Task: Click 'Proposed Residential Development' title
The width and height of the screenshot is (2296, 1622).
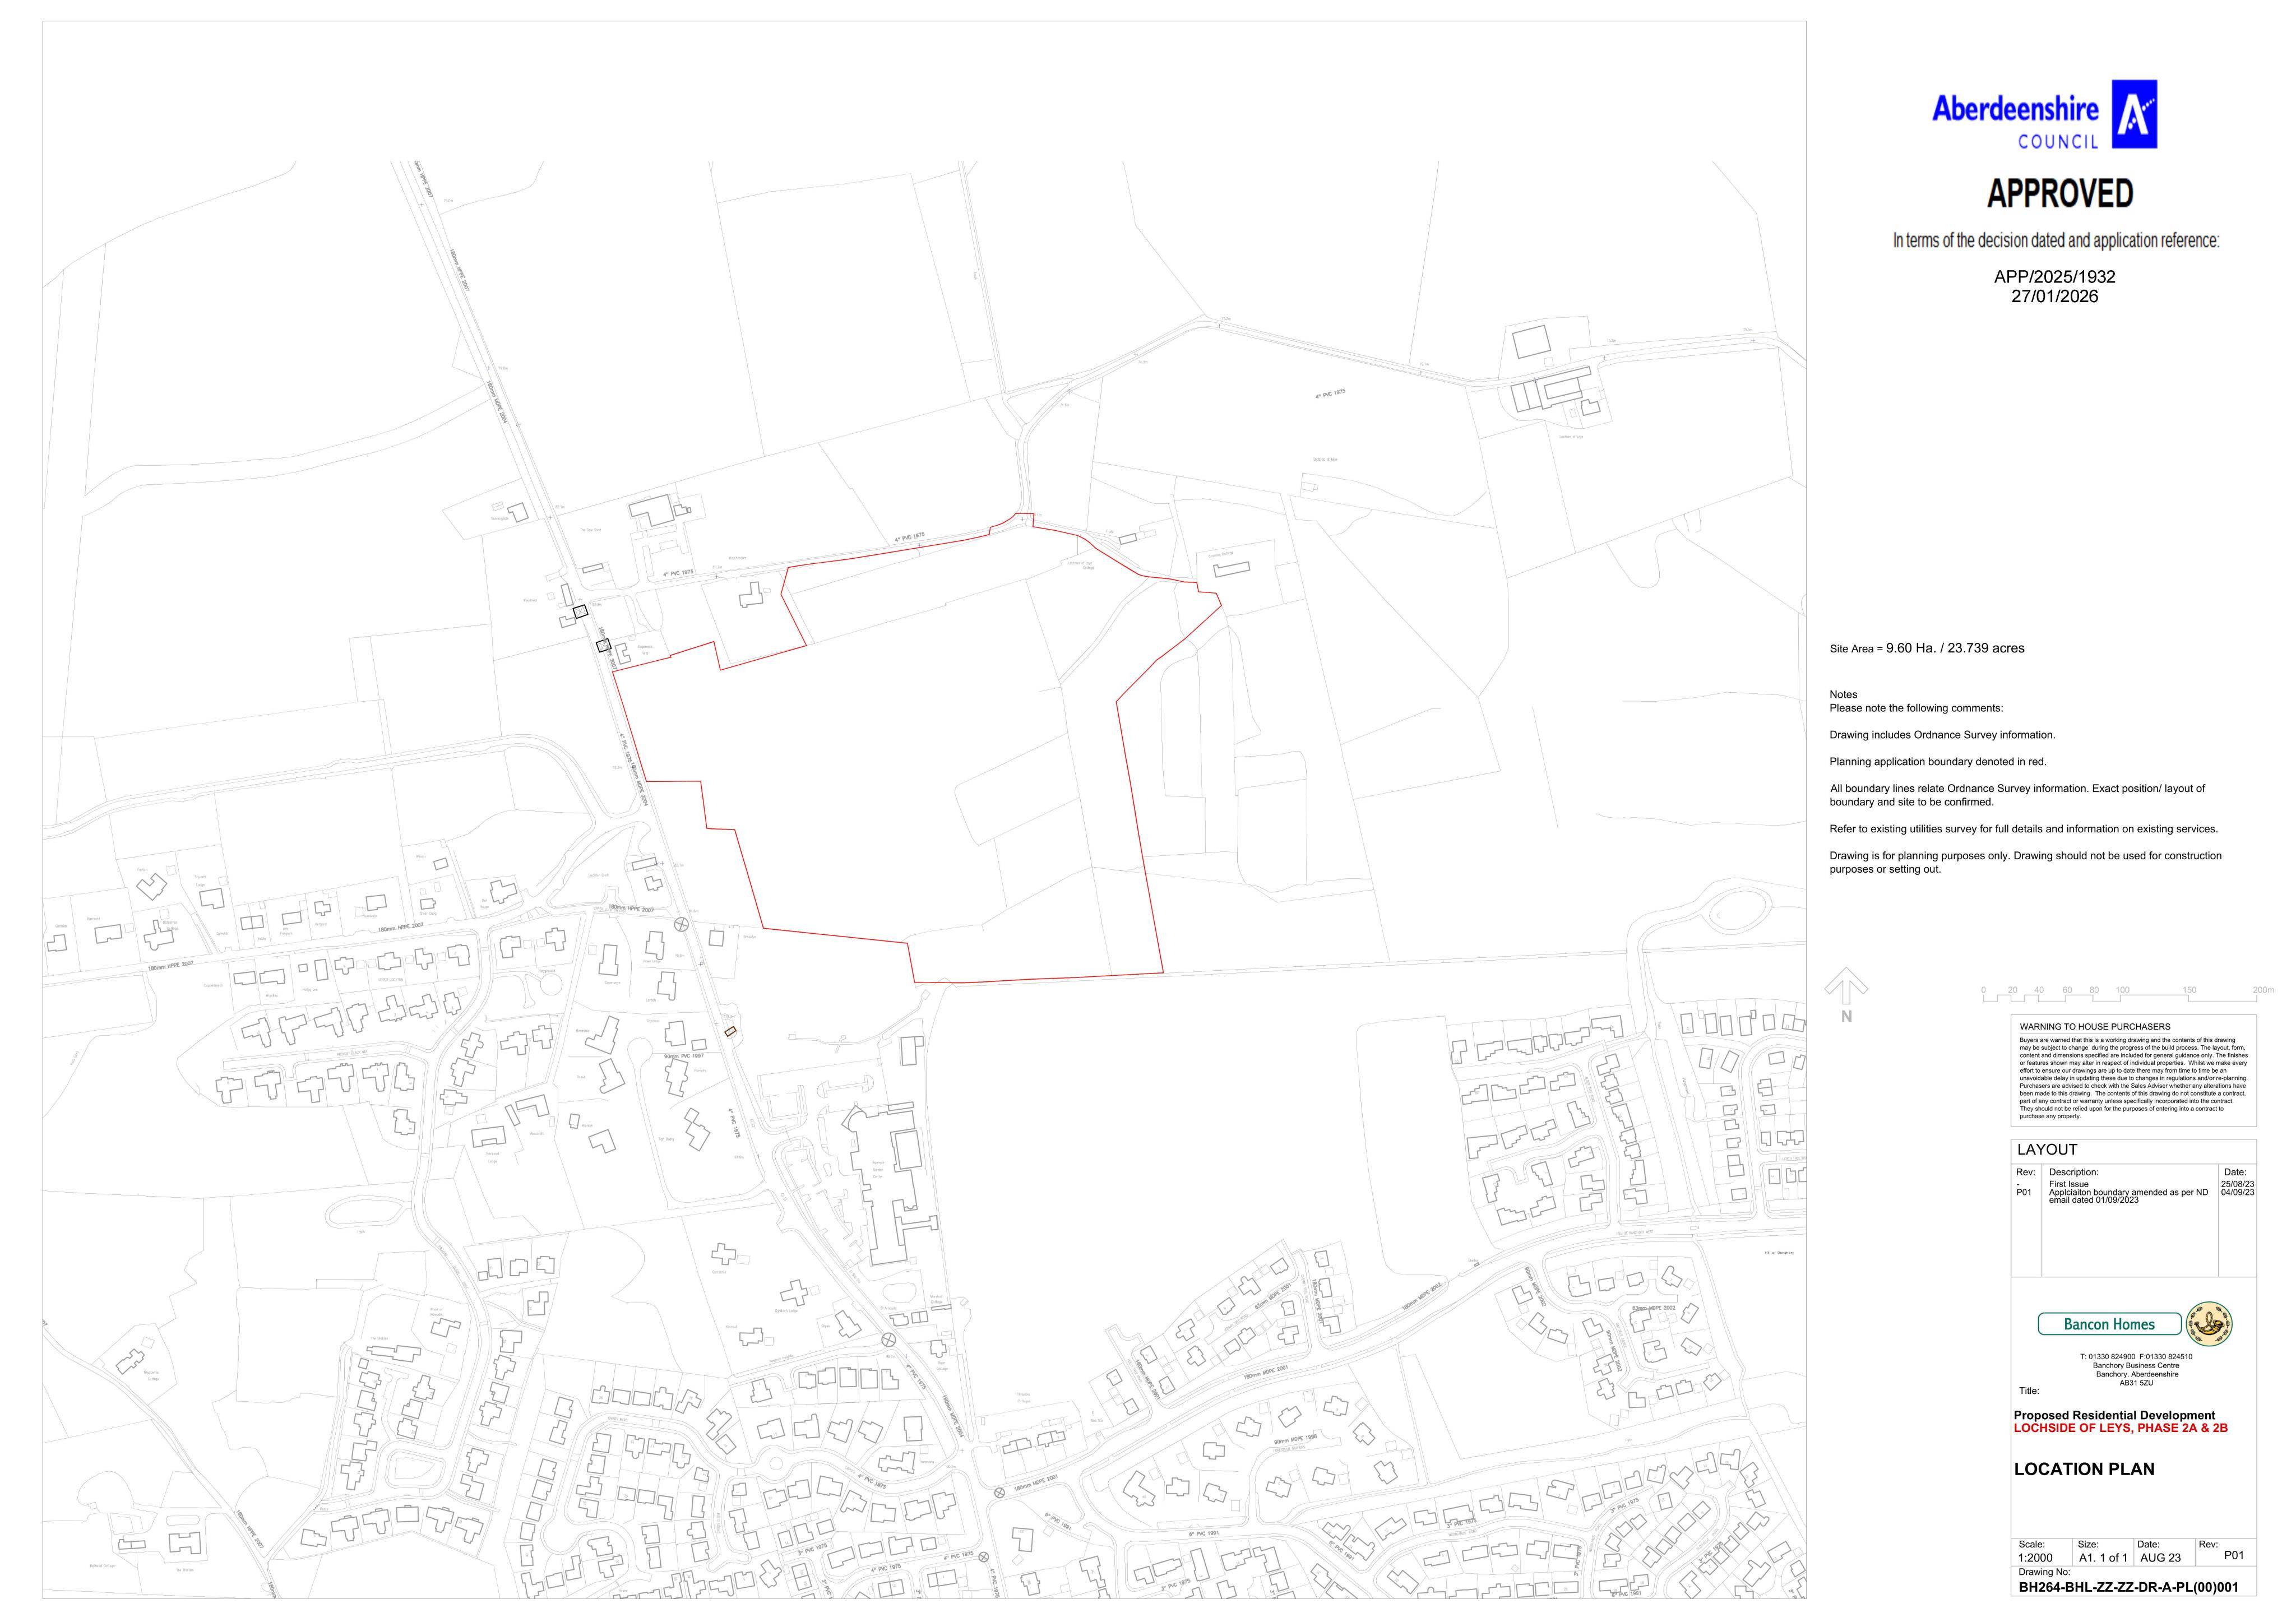Action: tap(2114, 1415)
